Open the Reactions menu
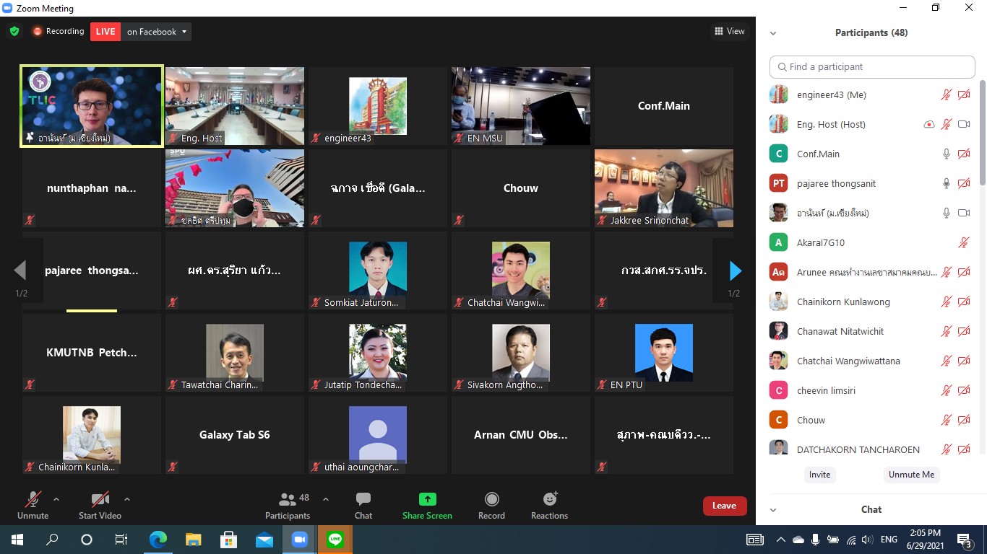Screen dimensions: 987x554 coord(549,505)
